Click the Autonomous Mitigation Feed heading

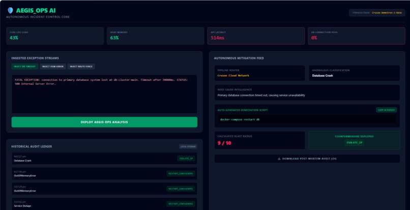(x=239, y=58)
